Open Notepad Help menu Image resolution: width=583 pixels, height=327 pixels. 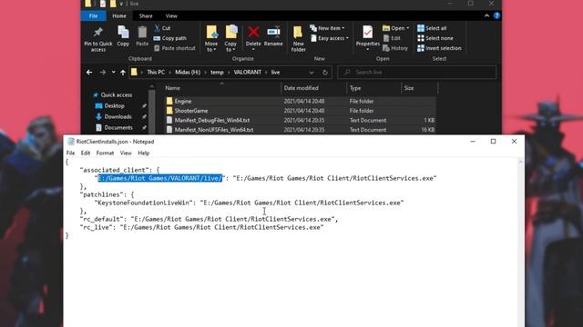pos(144,154)
